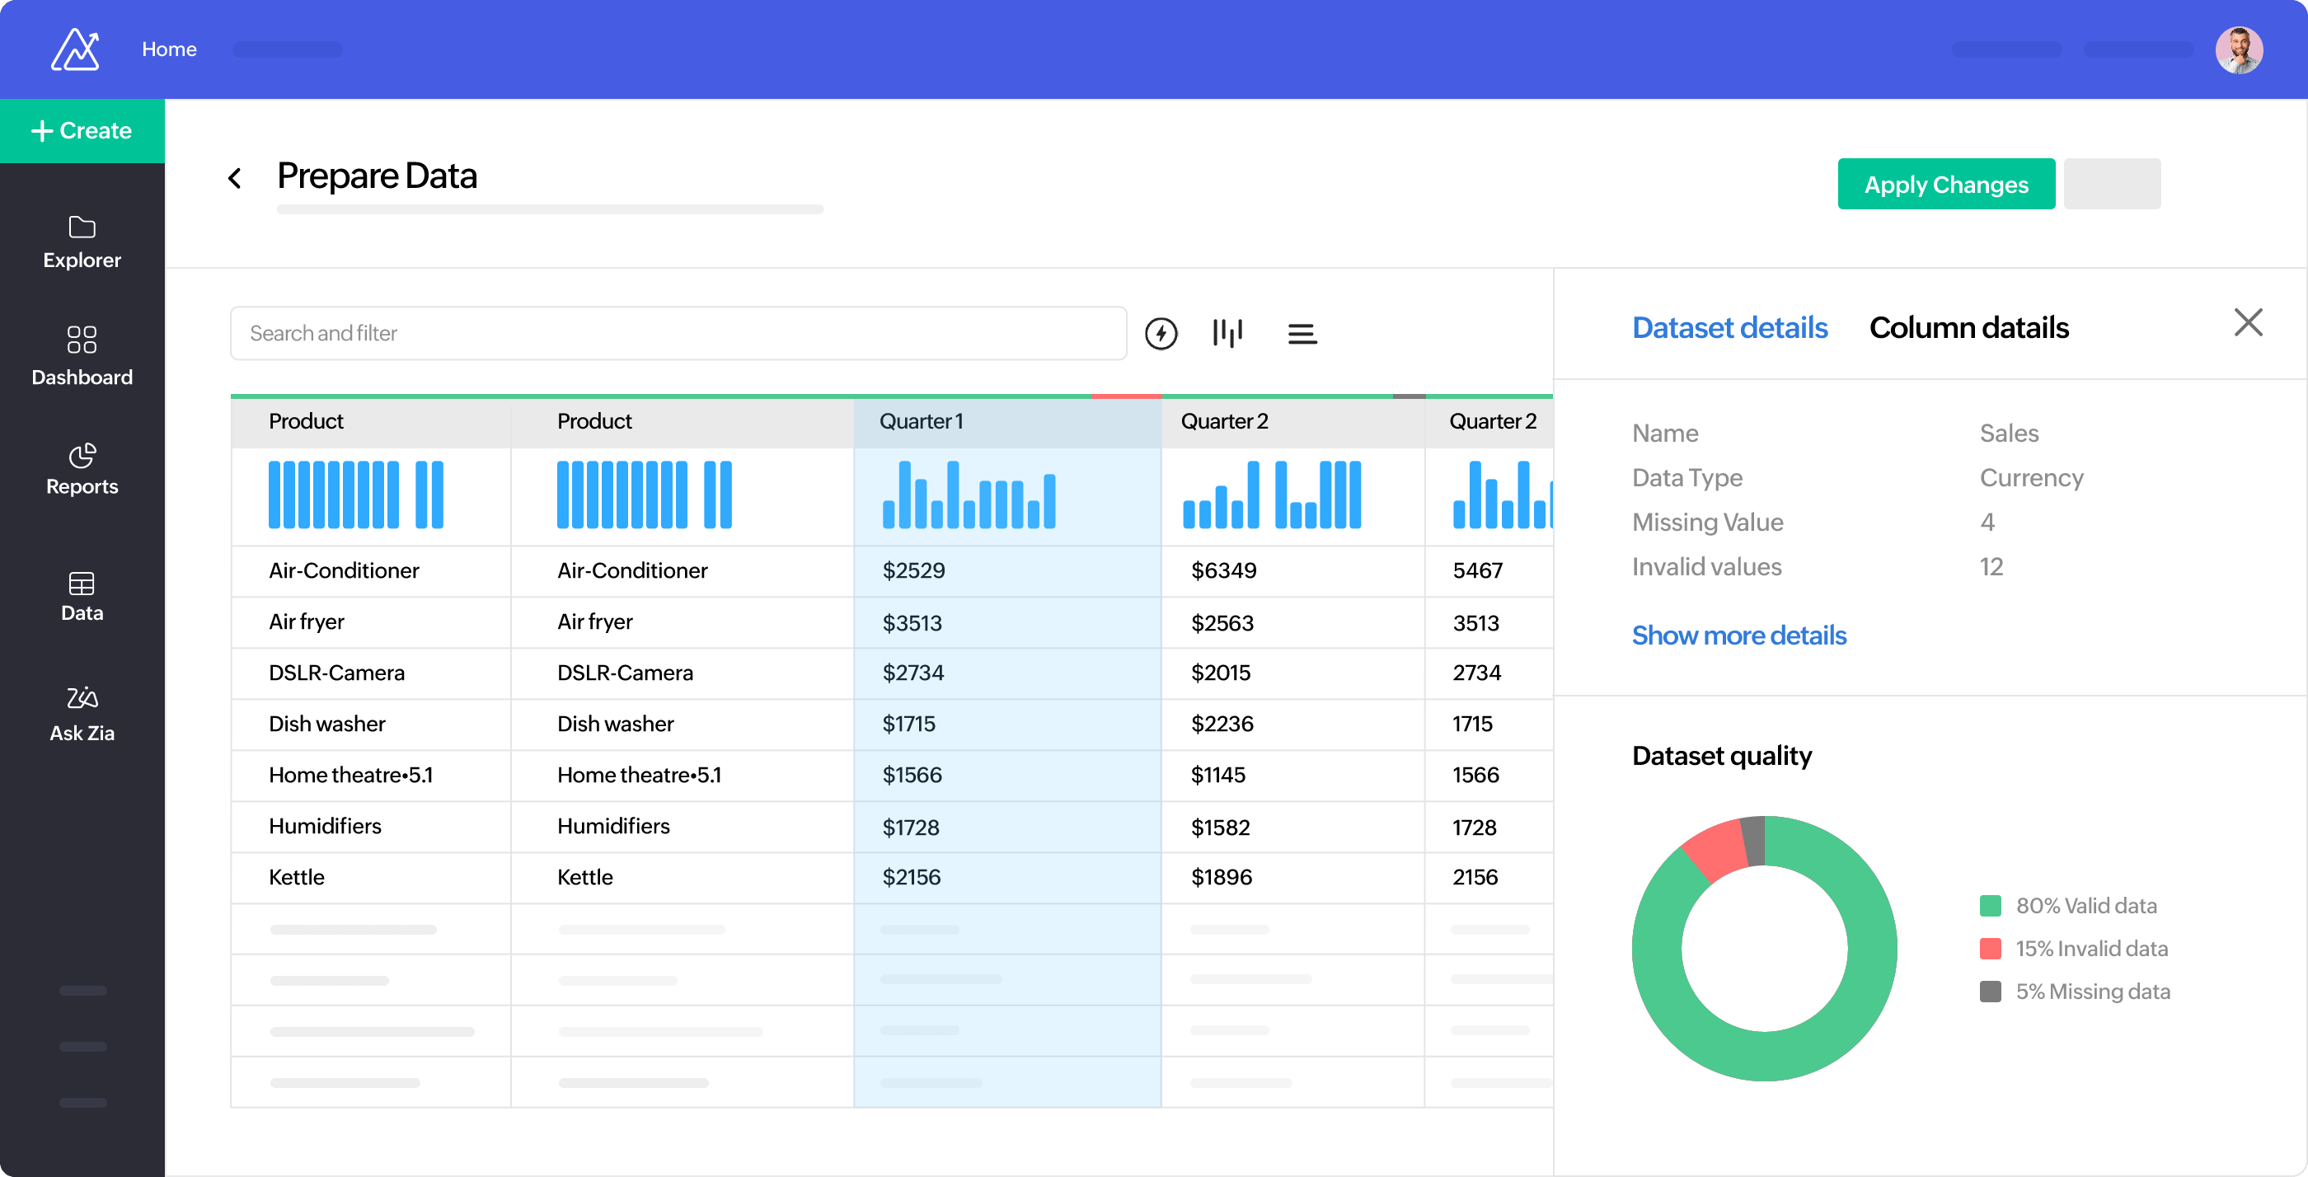Select the Dataset details tab
The width and height of the screenshot is (2308, 1177).
click(x=1729, y=327)
